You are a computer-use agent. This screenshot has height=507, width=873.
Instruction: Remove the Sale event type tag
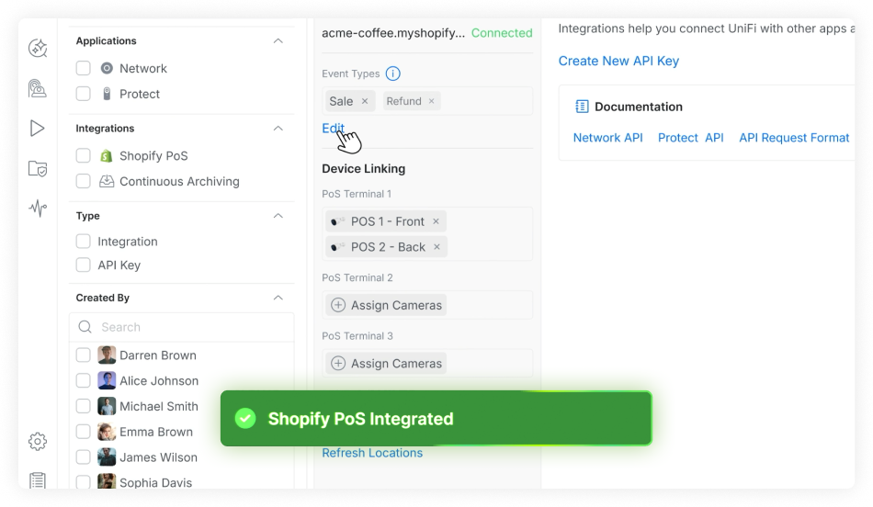[365, 101]
